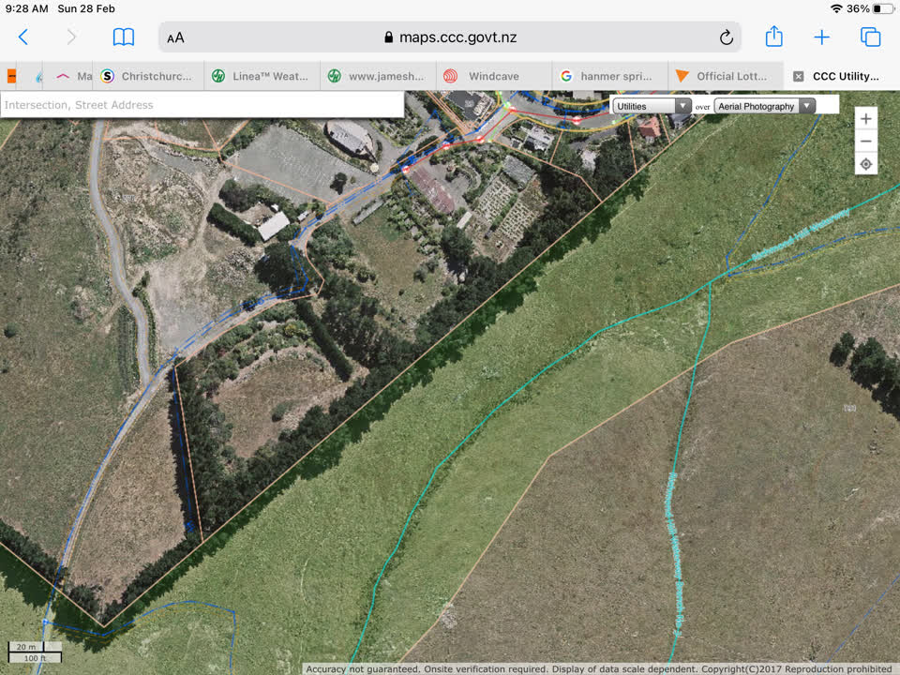Image resolution: width=900 pixels, height=675 pixels.
Task: Zoom in on the map
Action: [x=865, y=119]
